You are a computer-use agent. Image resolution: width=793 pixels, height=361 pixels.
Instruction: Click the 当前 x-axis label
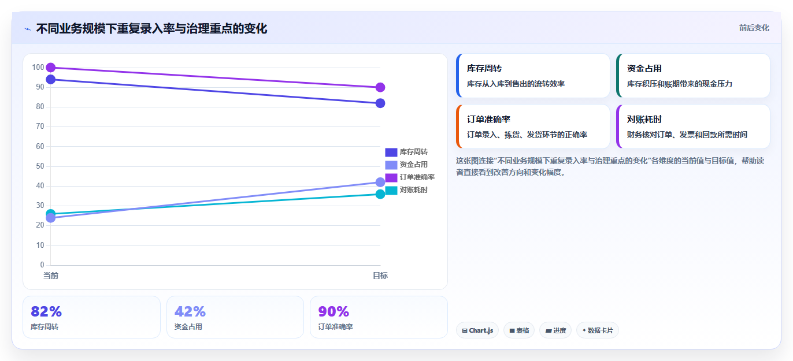(x=51, y=276)
